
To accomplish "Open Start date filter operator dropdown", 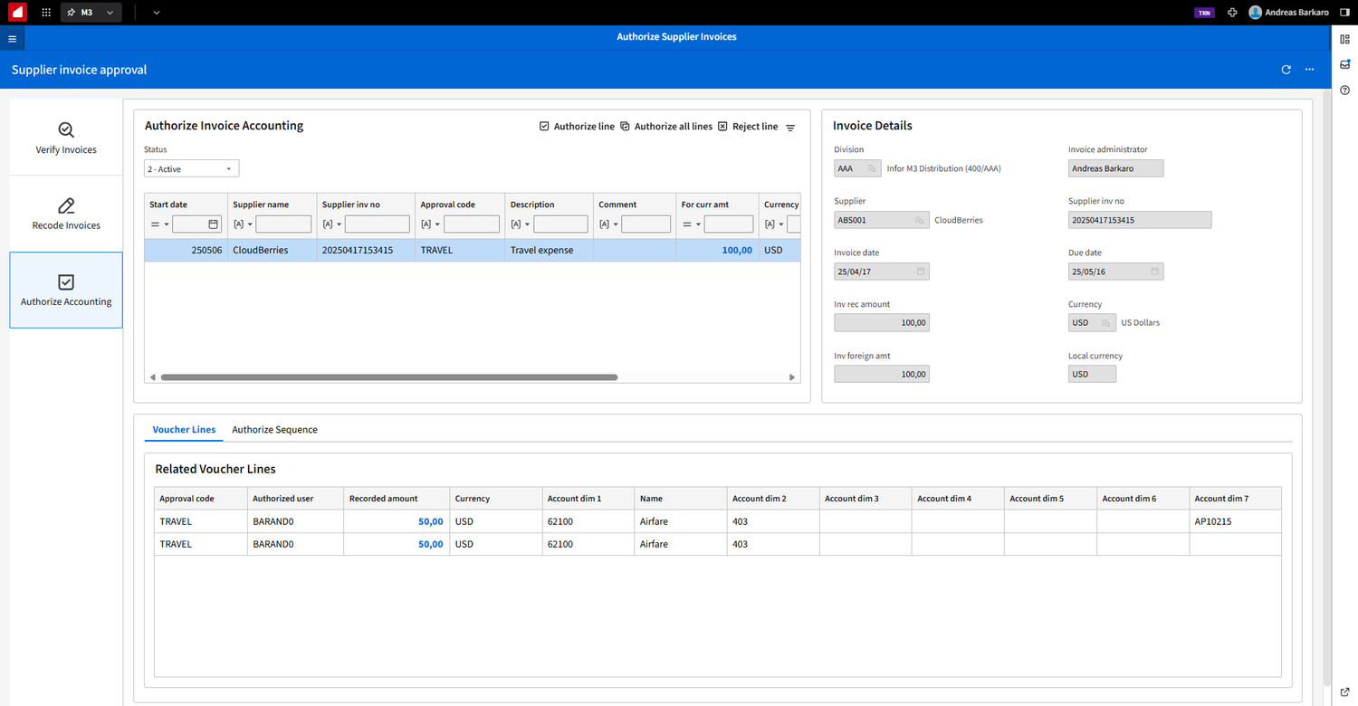I will [160, 224].
